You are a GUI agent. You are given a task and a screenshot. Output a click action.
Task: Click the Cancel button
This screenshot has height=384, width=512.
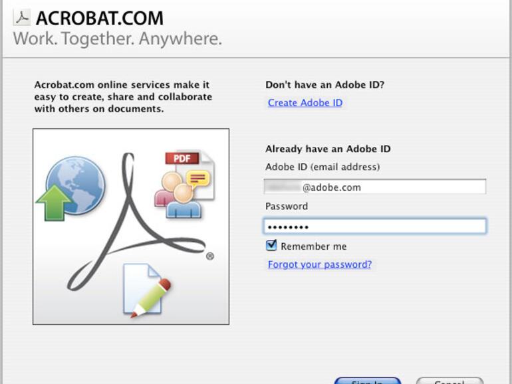[449, 381]
